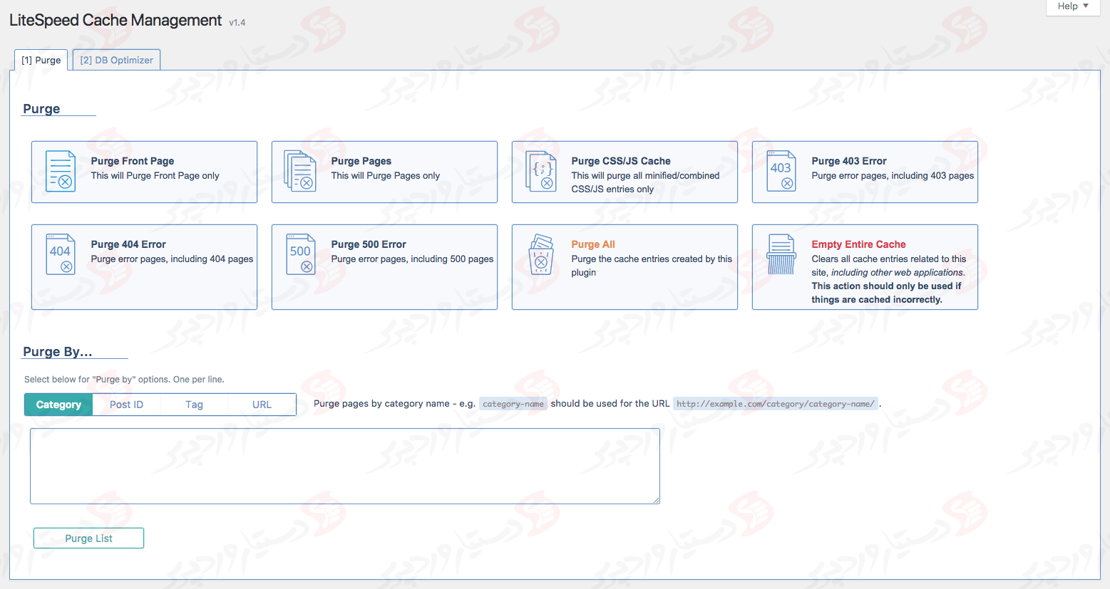Switch purge-by mode to Post ID

[x=126, y=405]
